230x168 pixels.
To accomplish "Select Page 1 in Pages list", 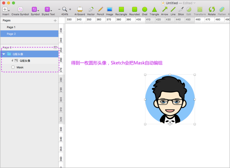I will (29, 27).
